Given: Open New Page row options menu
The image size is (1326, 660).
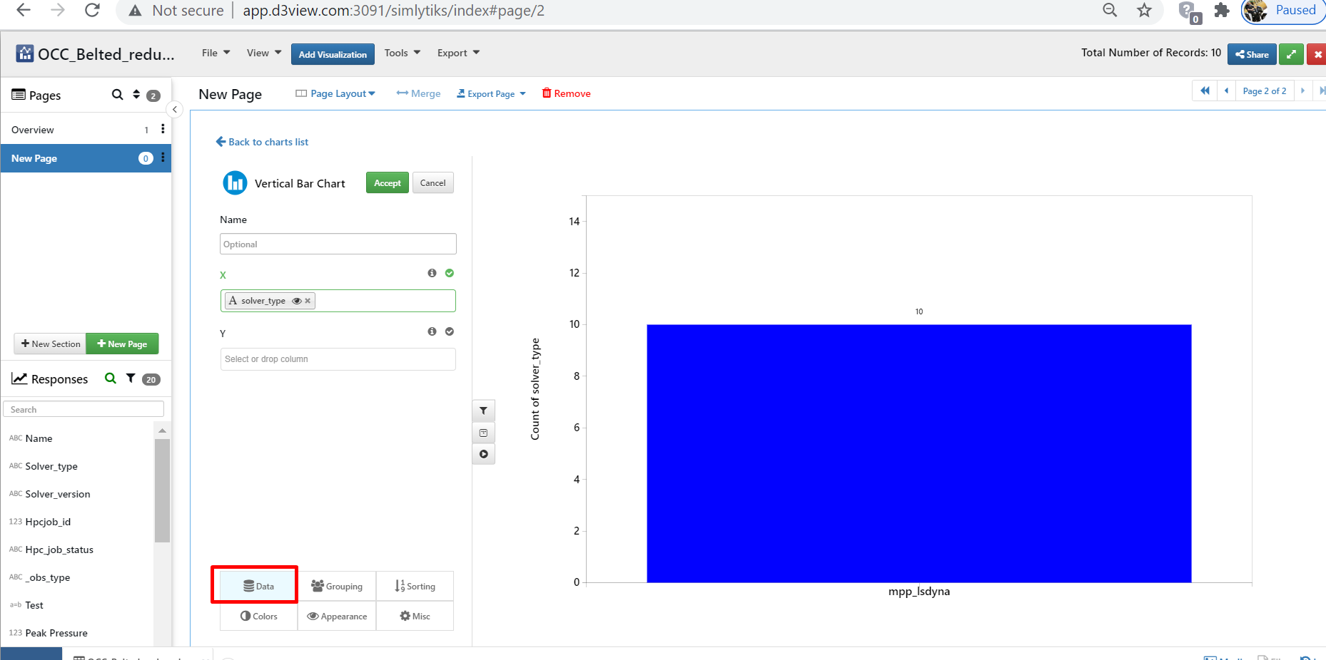Looking at the screenshot, I should click(x=163, y=158).
